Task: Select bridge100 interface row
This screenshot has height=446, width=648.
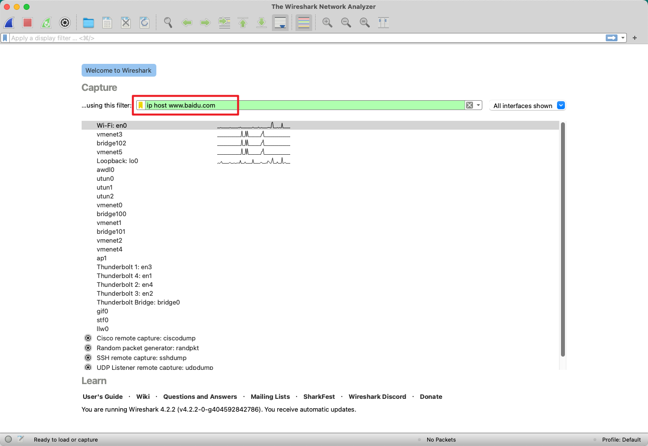Action: (x=320, y=214)
